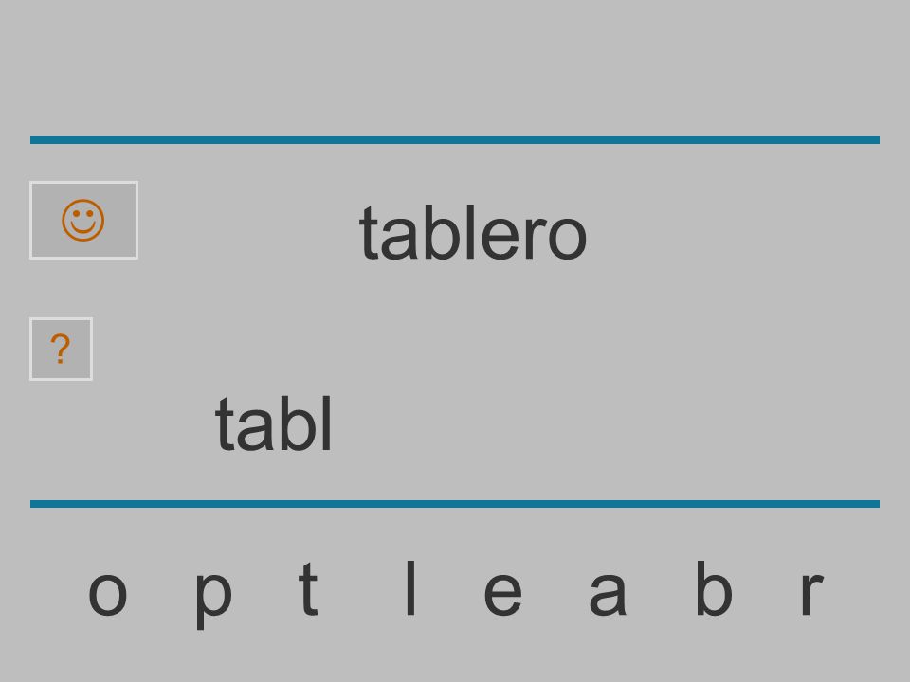Image resolution: width=910 pixels, height=682 pixels.
Task: Select letter tile 'b' in bottom row
Action: pos(714,587)
